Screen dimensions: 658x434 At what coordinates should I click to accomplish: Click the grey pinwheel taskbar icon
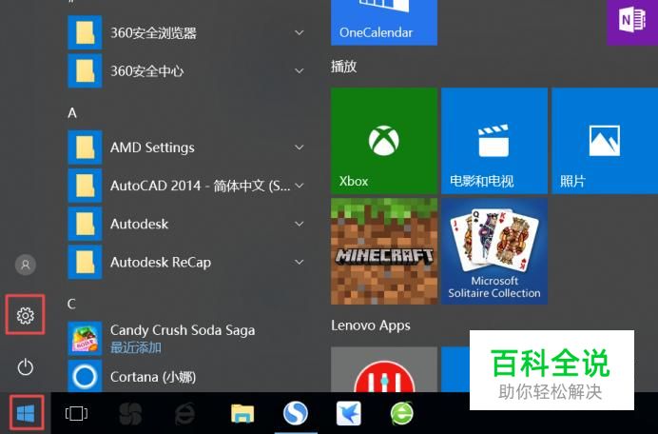point(130,413)
